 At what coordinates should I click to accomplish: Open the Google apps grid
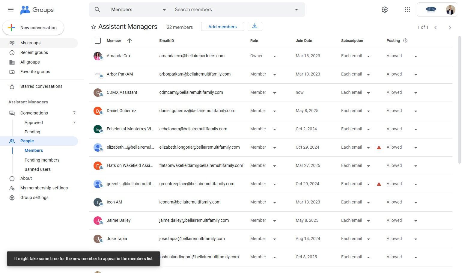tap(407, 10)
